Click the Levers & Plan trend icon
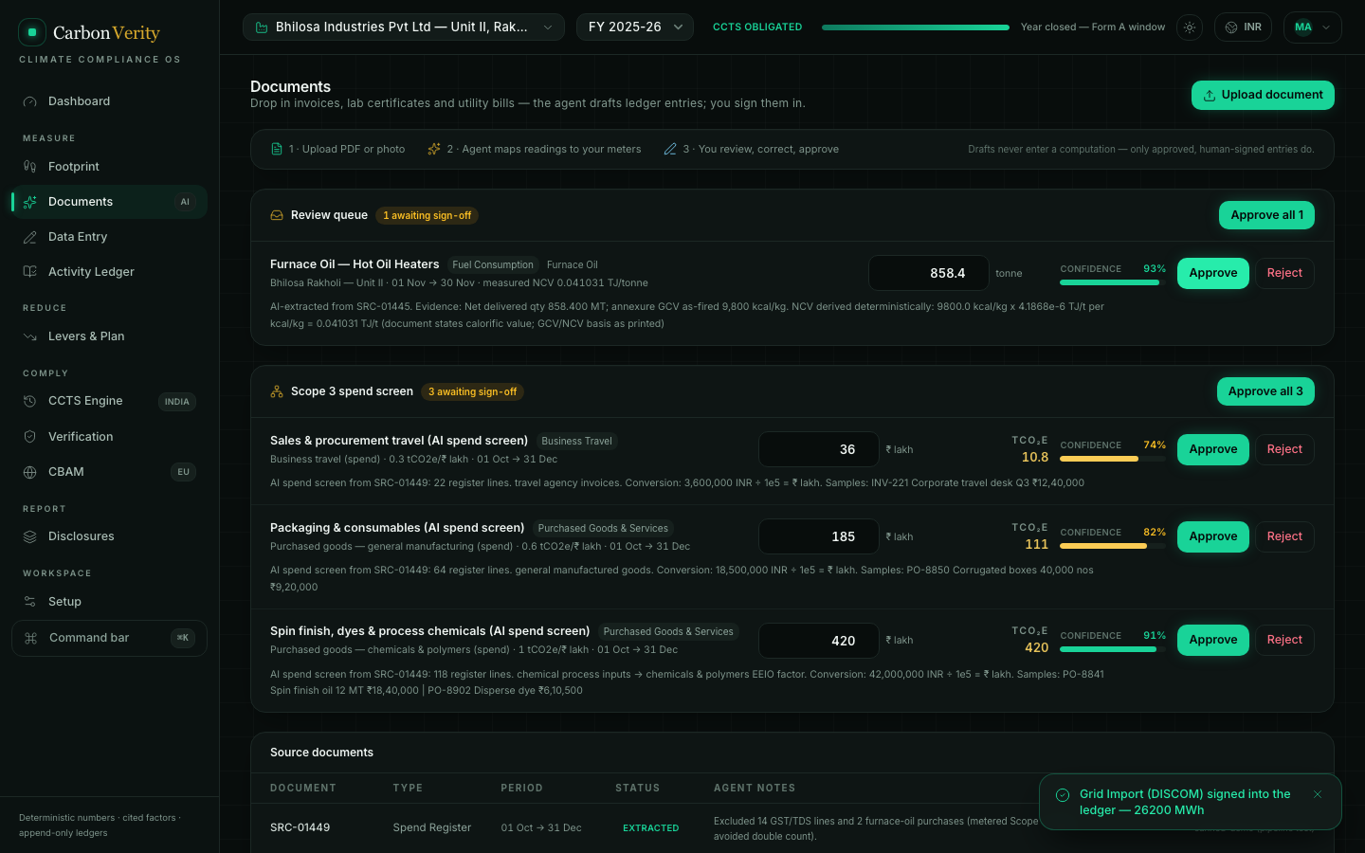 pos(30,336)
